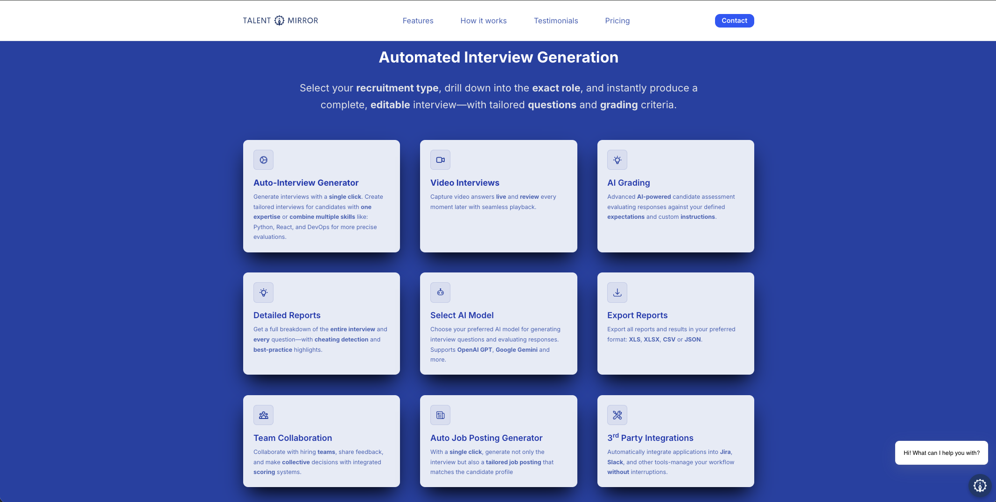Open the Auto-Interview Generator feature title
Viewport: 996px width, 502px height.
point(306,182)
